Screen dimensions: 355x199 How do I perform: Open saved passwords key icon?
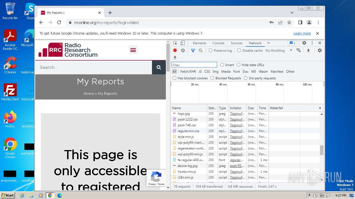[x=272, y=23]
